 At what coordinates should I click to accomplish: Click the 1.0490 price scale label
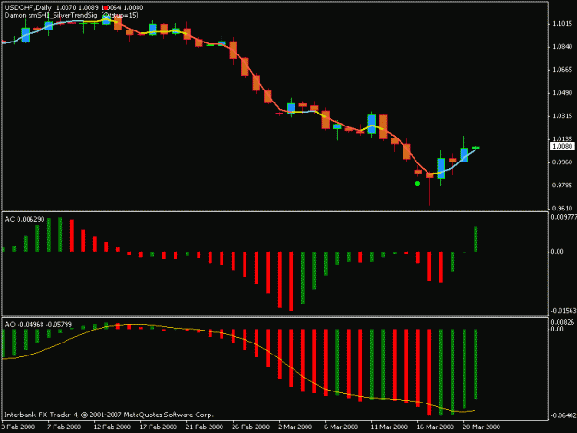click(562, 93)
